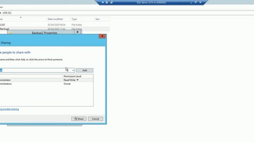254x142 pixels.
Task: Select the Administrators Owner row
Action: pyautogui.click(x=46, y=84)
